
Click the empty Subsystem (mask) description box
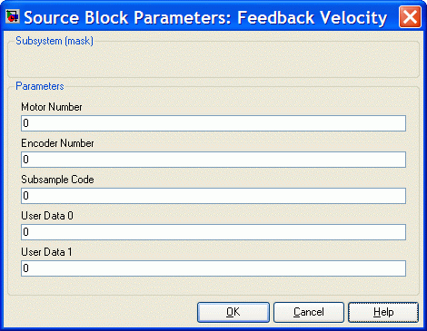tap(213, 61)
